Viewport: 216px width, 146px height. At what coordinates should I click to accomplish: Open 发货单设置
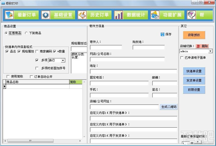(194, 81)
